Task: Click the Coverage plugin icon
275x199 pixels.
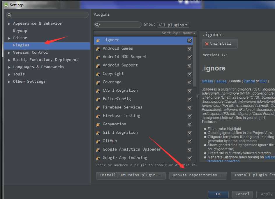Action: (x=98, y=82)
